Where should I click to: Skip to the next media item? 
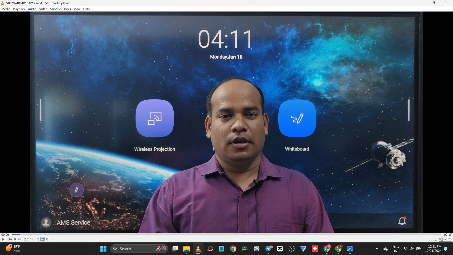(20, 239)
